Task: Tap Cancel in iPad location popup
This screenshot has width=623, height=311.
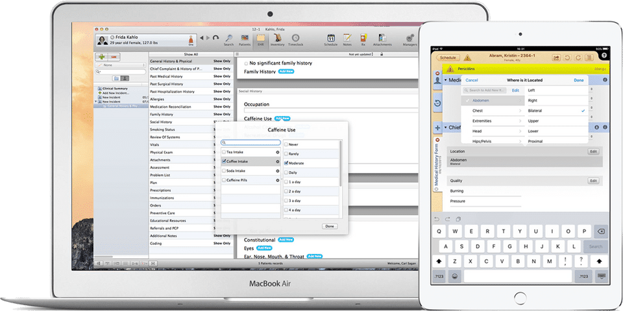Action: coord(472,80)
